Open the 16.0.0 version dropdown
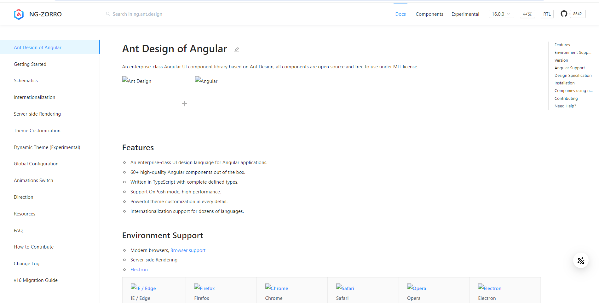Viewport: 599px width, 303px height. (x=501, y=14)
